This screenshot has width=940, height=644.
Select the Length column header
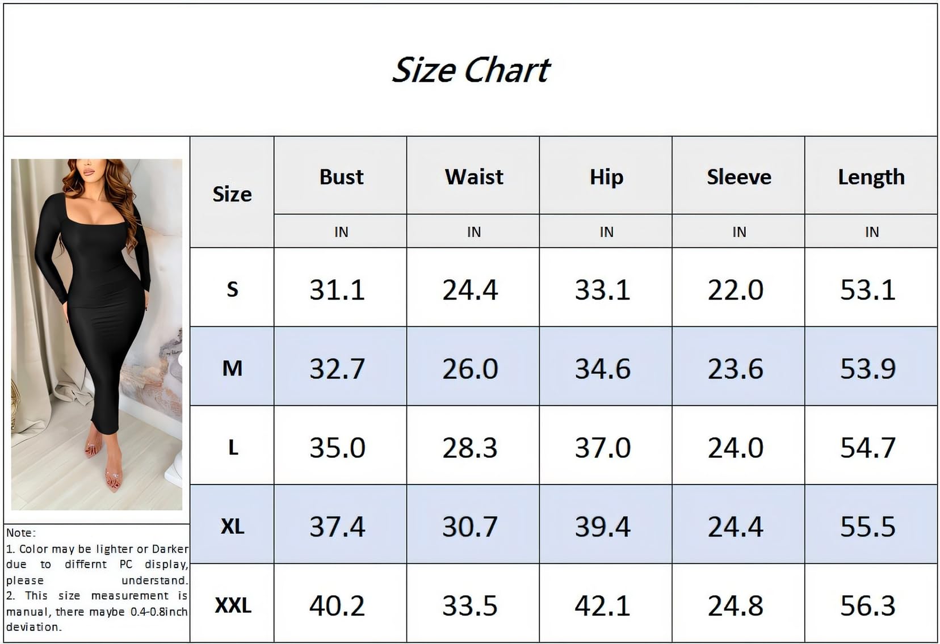coord(871,177)
